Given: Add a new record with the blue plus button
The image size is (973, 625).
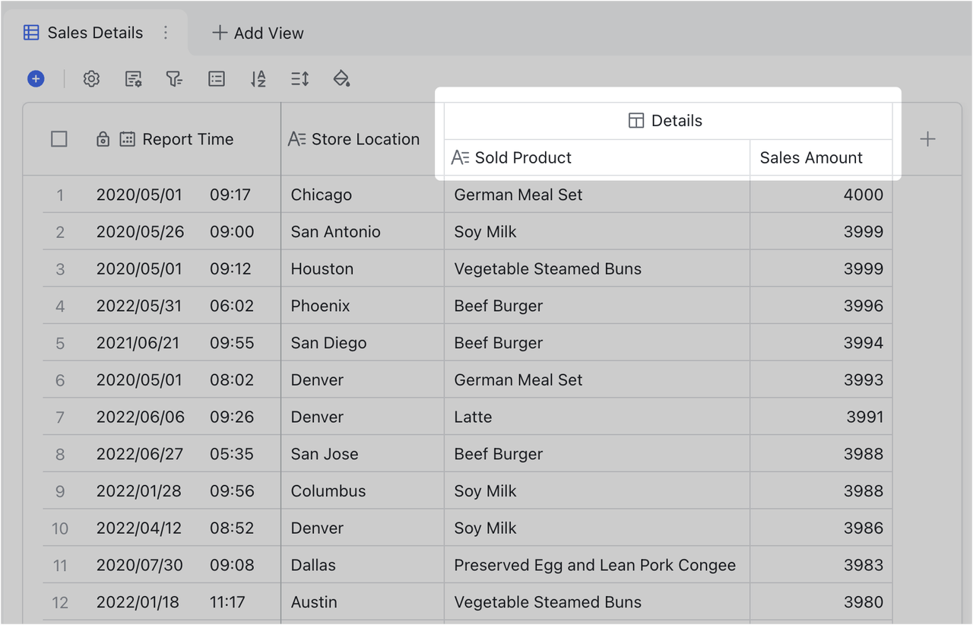Looking at the screenshot, I should coord(35,78).
